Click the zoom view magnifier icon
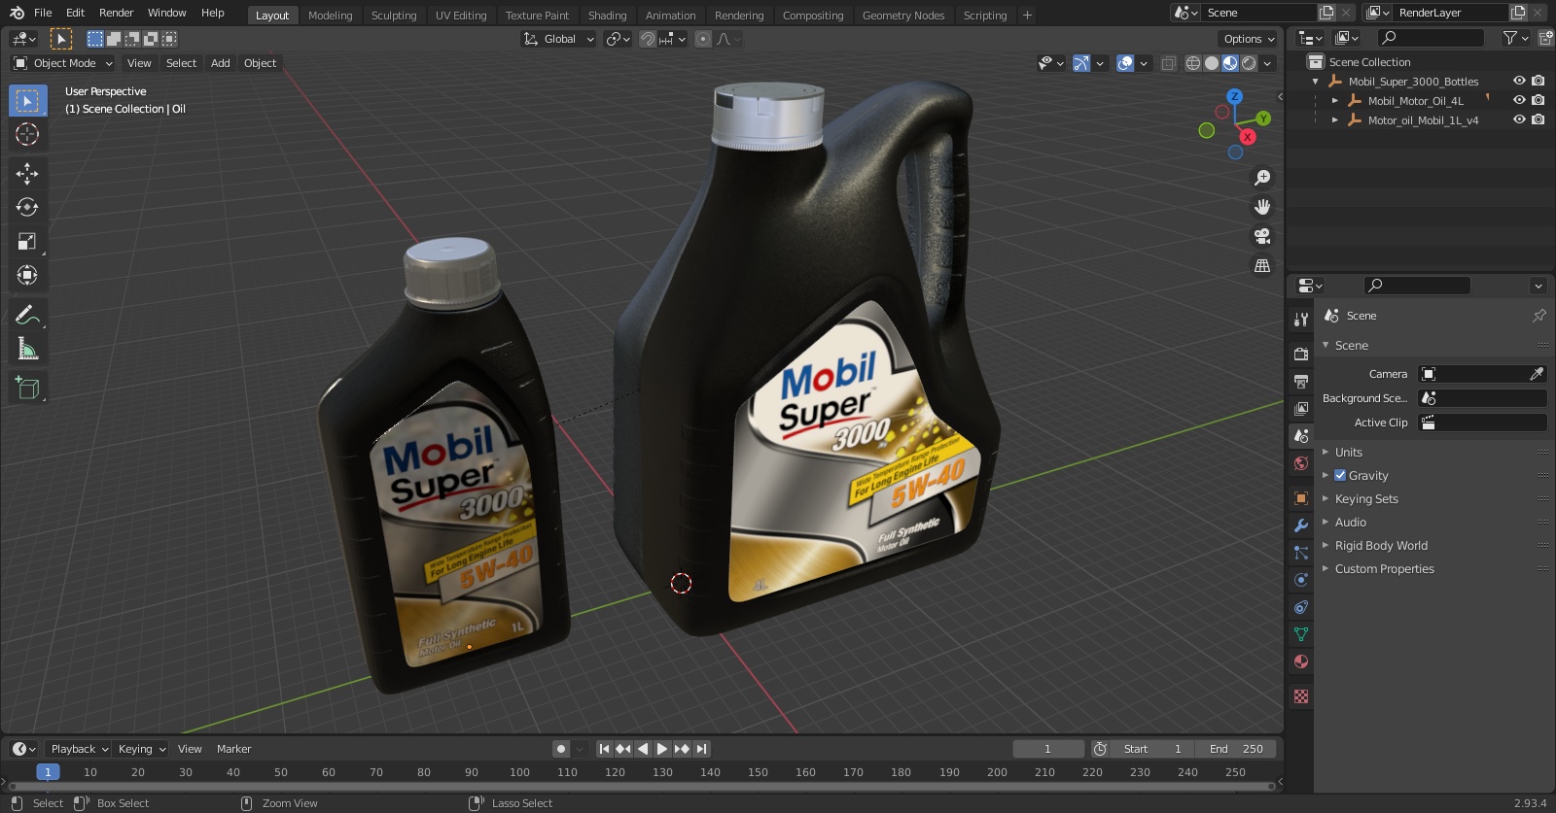 coord(1262,178)
